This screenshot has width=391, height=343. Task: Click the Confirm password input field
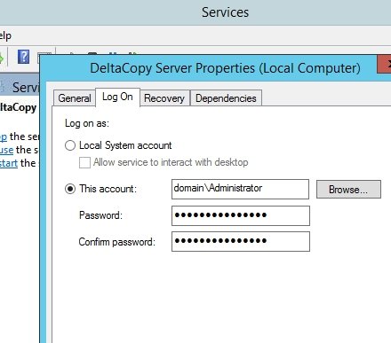click(x=241, y=242)
